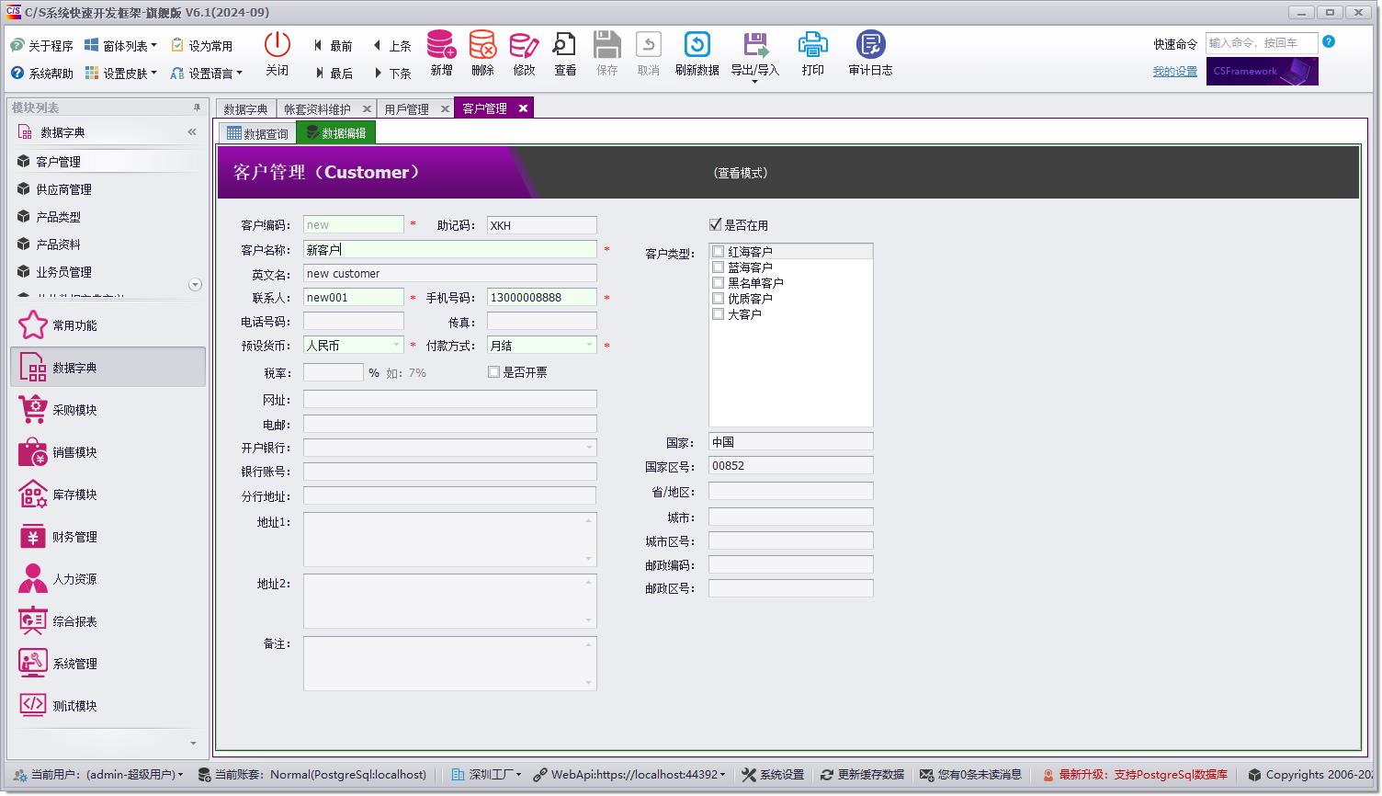Open the 销售模块 sidebar module

(x=74, y=451)
